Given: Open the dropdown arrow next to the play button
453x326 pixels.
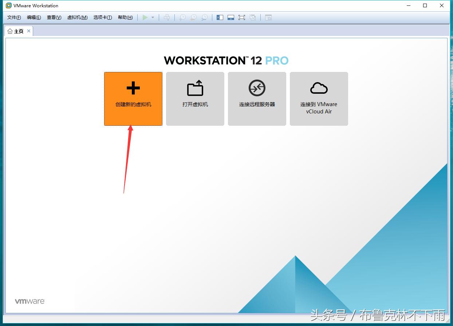Looking at the screenshot, I should (x=153, y=17).
